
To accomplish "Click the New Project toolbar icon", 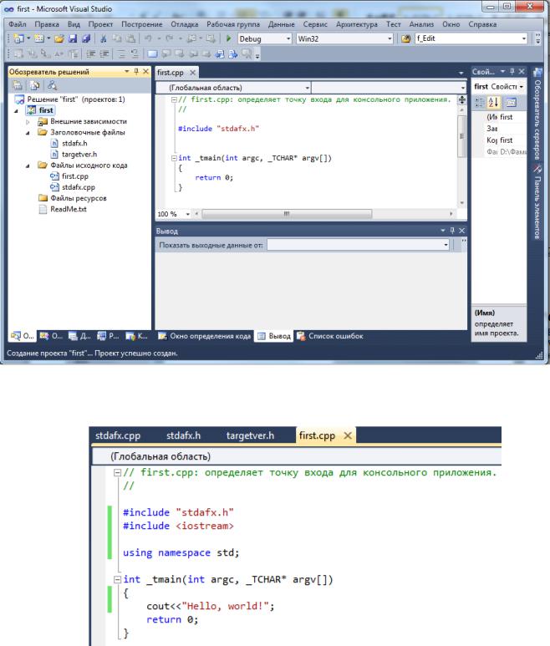I will pos(18,38).
